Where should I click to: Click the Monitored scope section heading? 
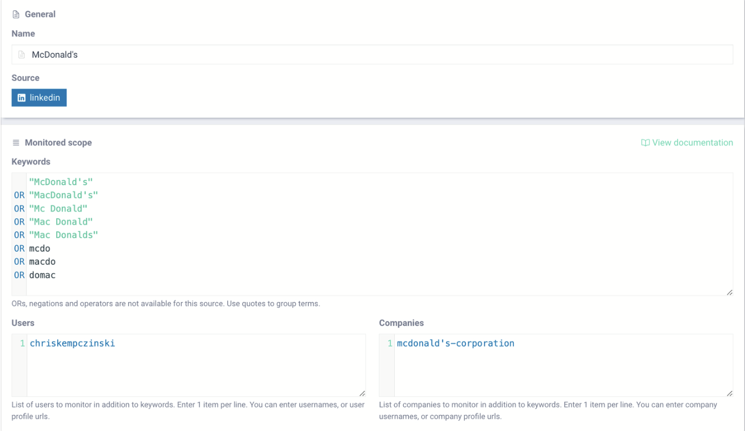click(x=58, y=143)
